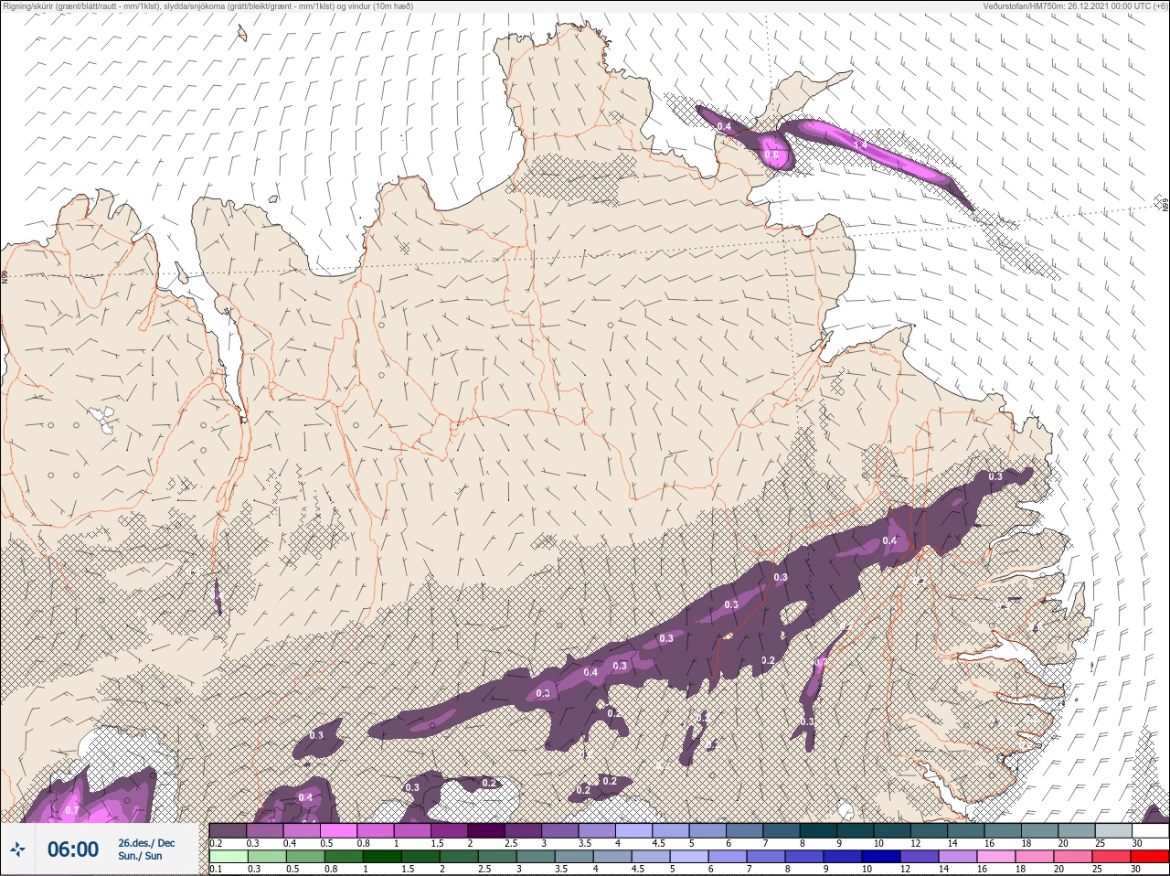
Task: Select the red 30 swatch in lower legend
Action: (1149, 856)
